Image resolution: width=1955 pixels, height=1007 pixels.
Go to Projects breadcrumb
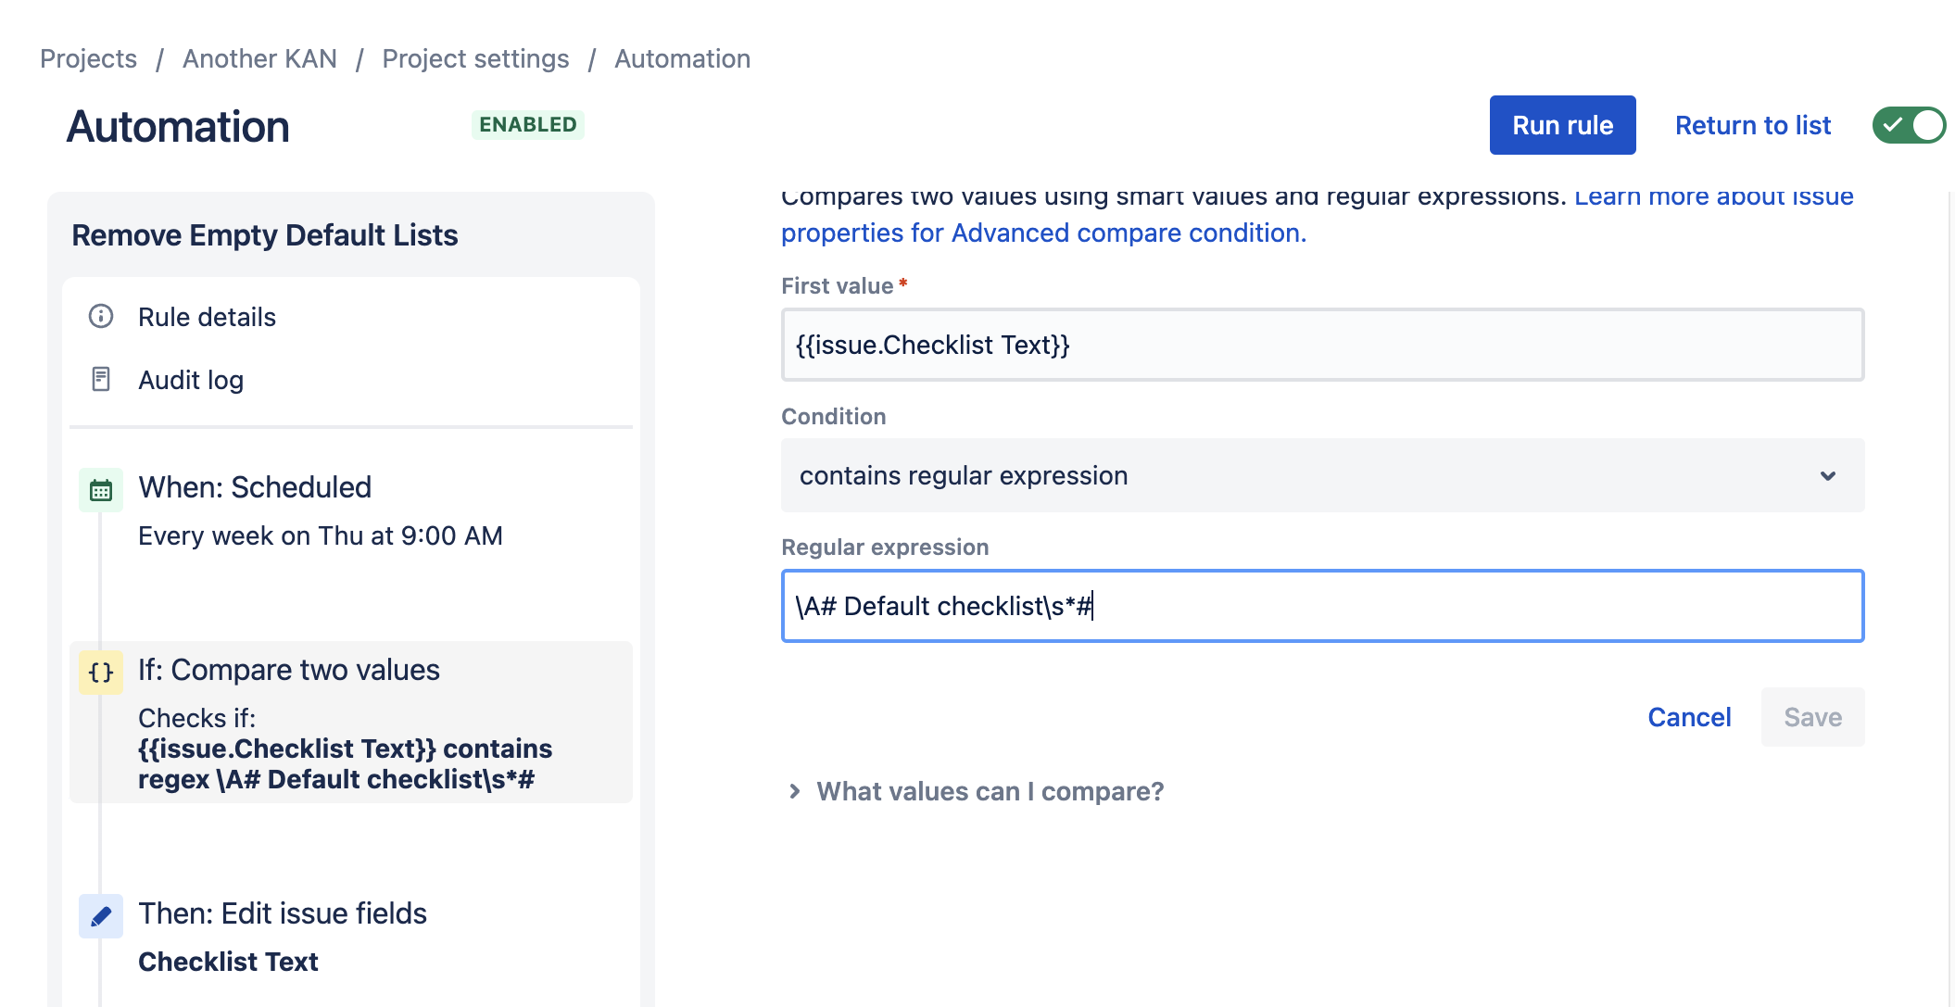[x=88, y=58]
